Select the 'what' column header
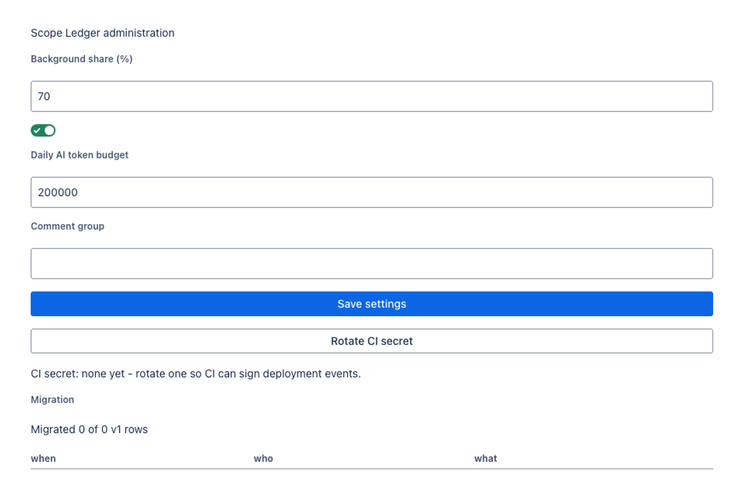Image resolution: width=744 pixels, height=494 pixels. point(485,459)
